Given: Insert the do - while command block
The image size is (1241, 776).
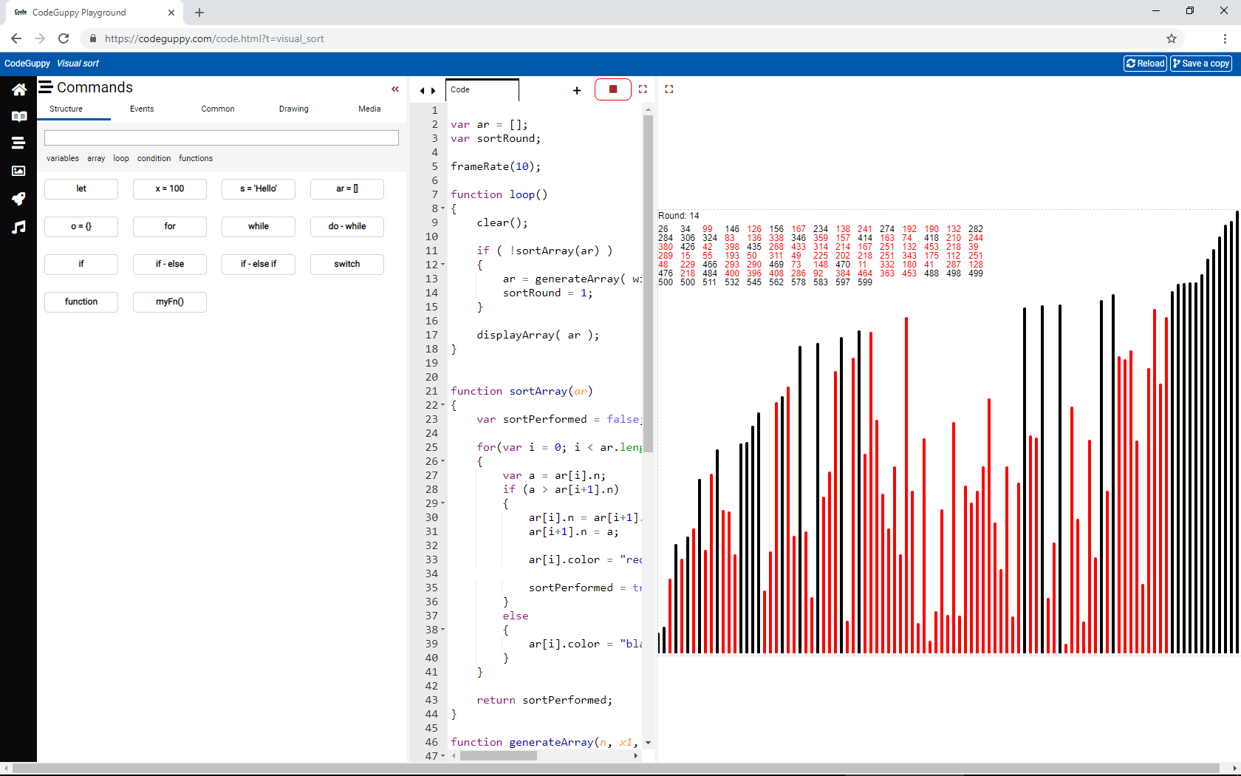Looking at the screenshot, I should 346,226.
